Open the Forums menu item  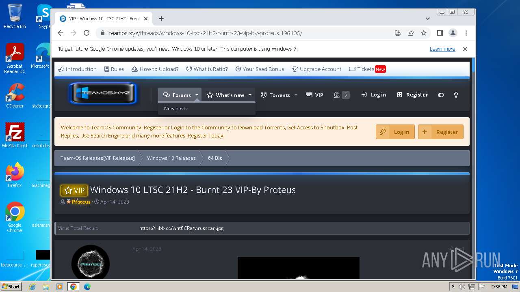(177, 95)
